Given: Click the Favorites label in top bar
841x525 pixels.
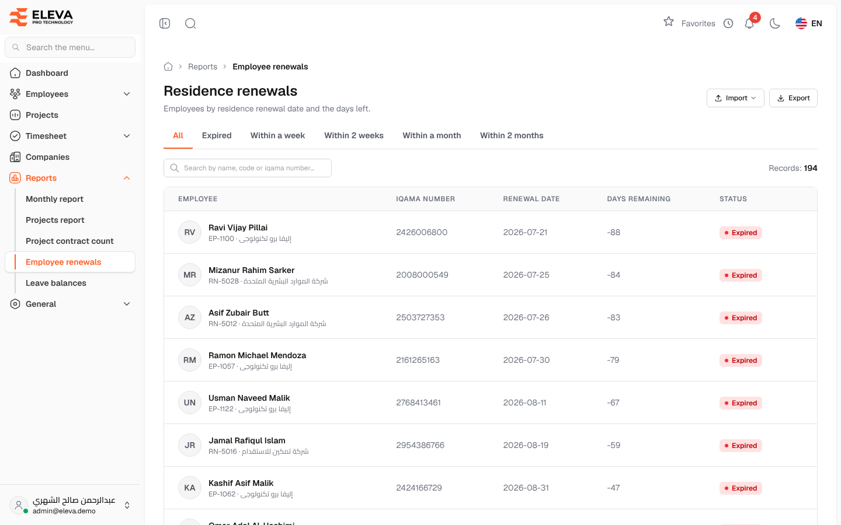Looking at the screenshot, I should tap(698, 23).
